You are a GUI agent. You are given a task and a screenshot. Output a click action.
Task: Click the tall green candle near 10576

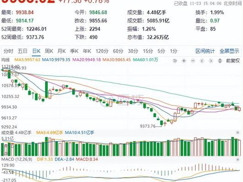[x=46, y=89]
